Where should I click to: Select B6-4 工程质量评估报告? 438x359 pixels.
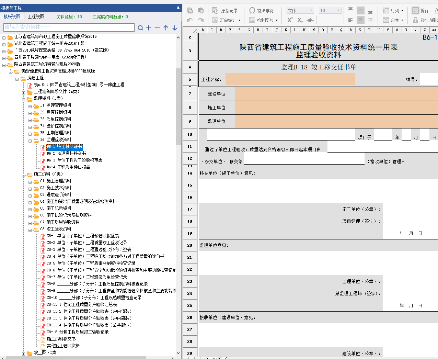pos(68,167)
